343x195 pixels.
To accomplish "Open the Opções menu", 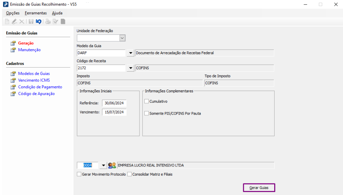I will (x=13, y=13).
